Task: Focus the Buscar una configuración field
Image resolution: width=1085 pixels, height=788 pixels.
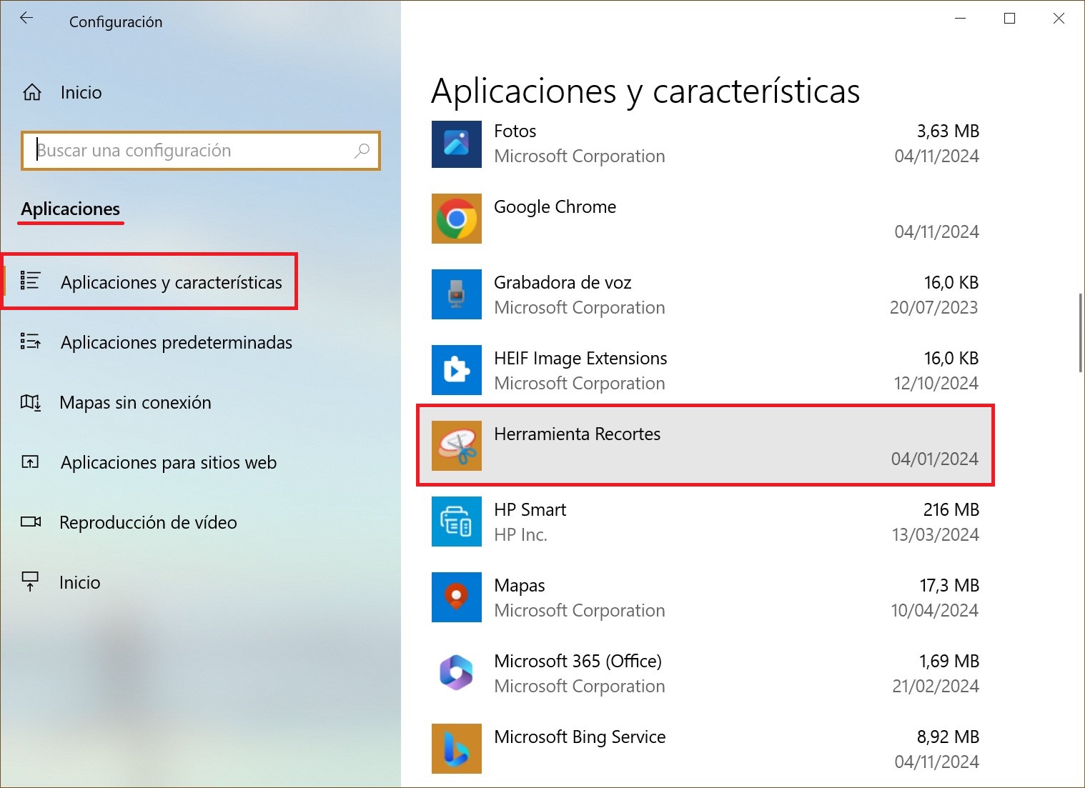Action: [x=201, y=151]
